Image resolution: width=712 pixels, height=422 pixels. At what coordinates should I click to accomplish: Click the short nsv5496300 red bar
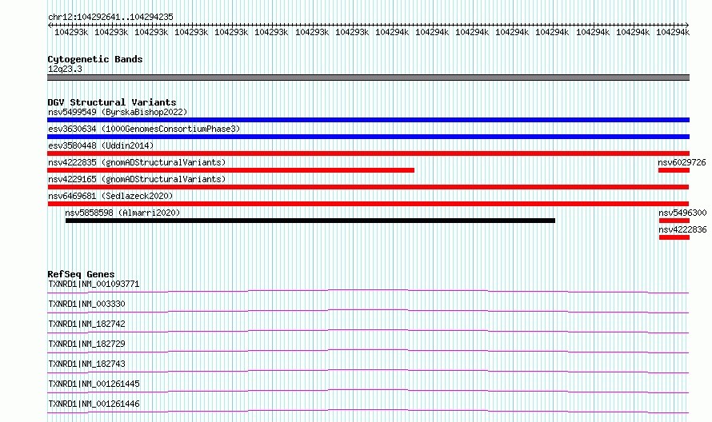674,221
